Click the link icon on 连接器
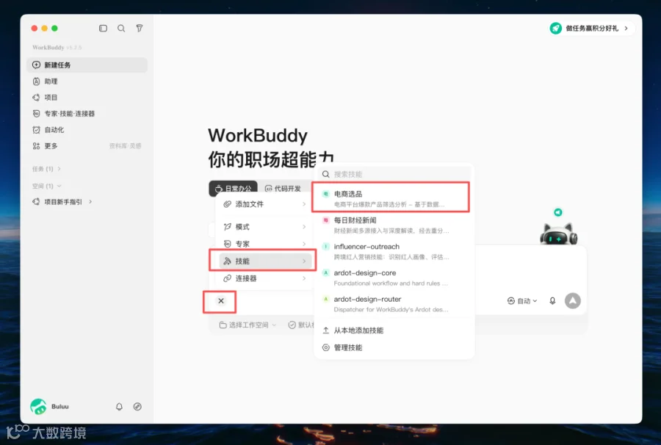The width and height of the screenshot is (661, 445). pos(227,278)
